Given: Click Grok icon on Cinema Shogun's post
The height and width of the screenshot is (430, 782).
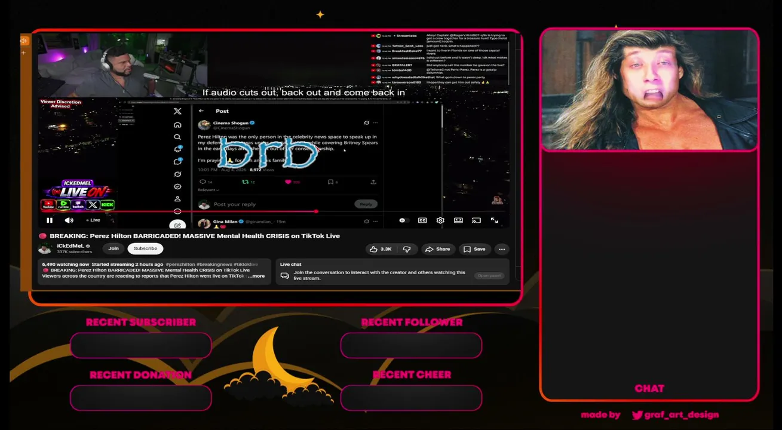Looking at the screenshot, I should tap(366, 123).
